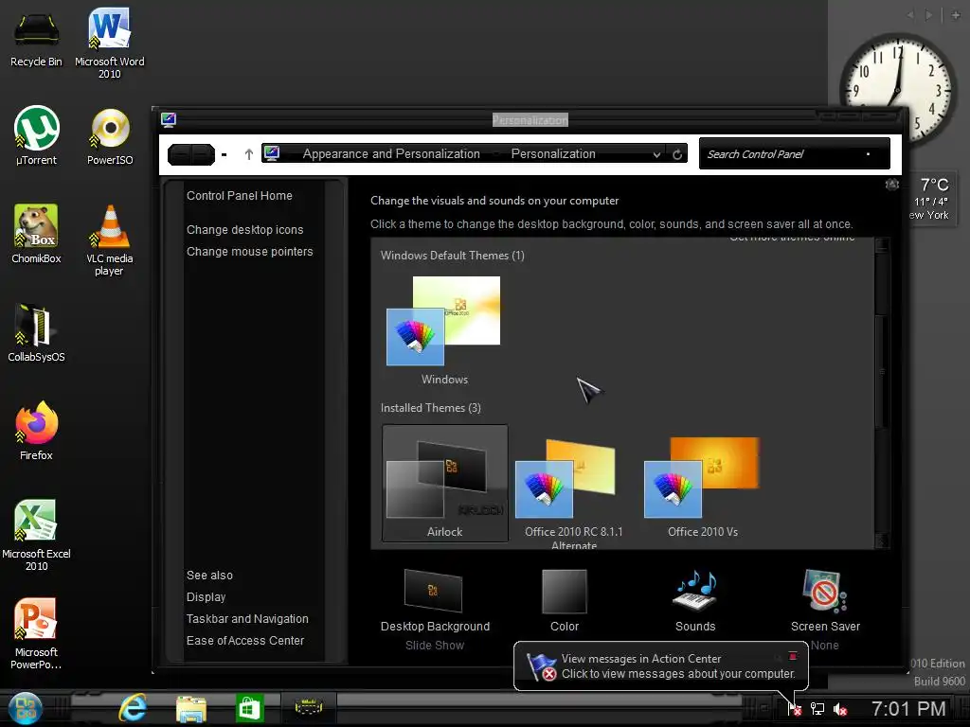
Task: Click the Back navigation button
Action: [179, 154]
